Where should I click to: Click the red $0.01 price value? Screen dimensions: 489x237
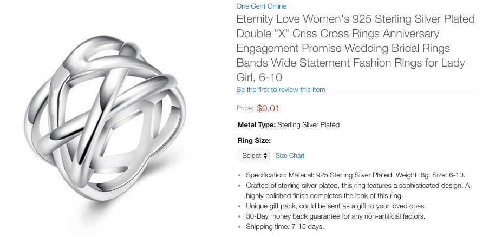(x=268, y=108)
